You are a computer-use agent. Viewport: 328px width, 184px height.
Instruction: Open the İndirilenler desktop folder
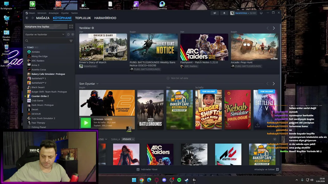tap(84, 5)
